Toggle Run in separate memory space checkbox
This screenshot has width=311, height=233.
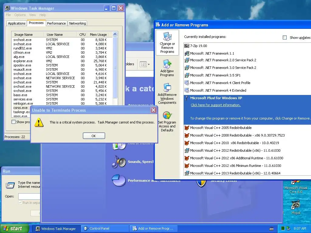(x=20, y=202)
